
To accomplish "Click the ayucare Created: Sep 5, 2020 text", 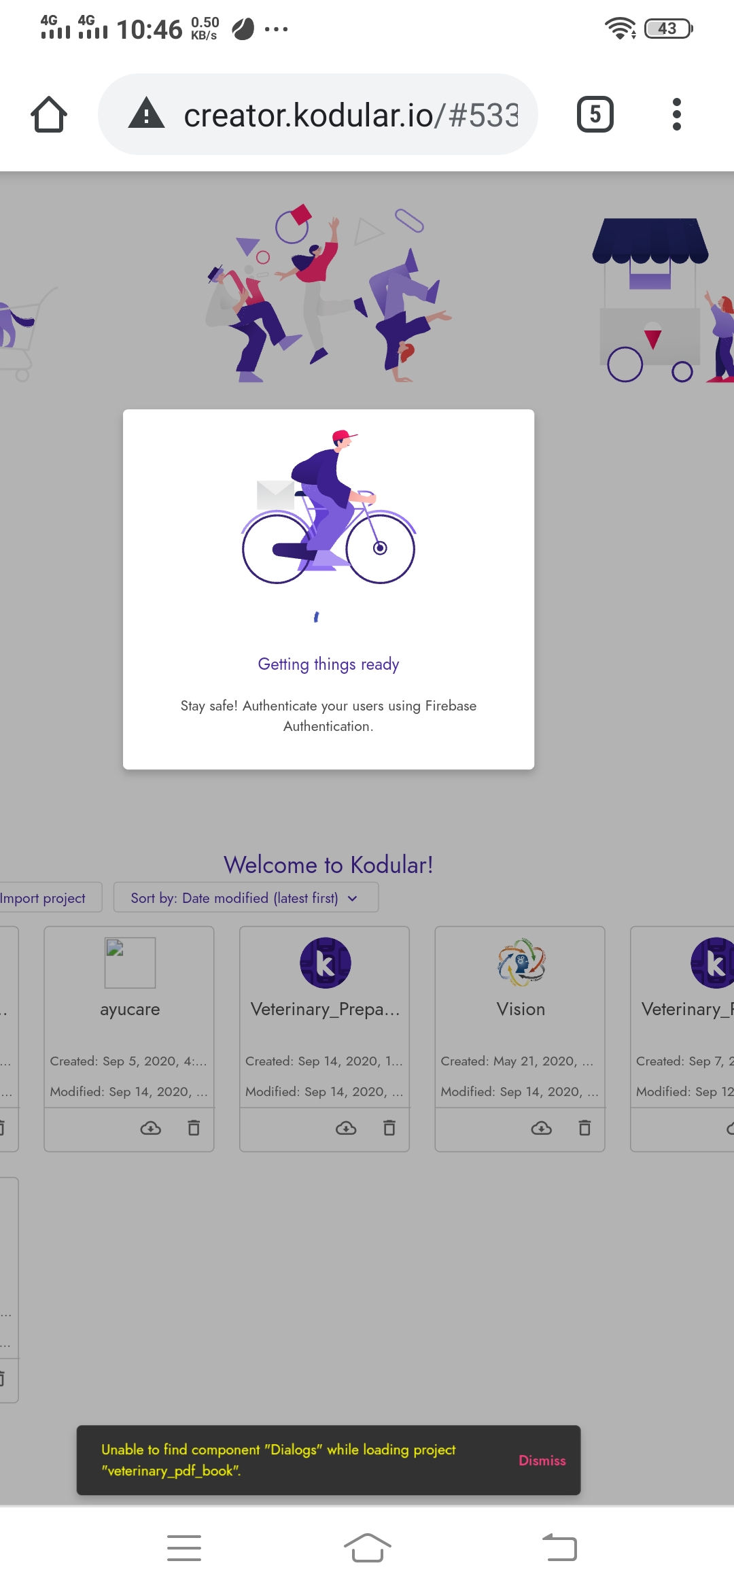I will click(128, 1061).
